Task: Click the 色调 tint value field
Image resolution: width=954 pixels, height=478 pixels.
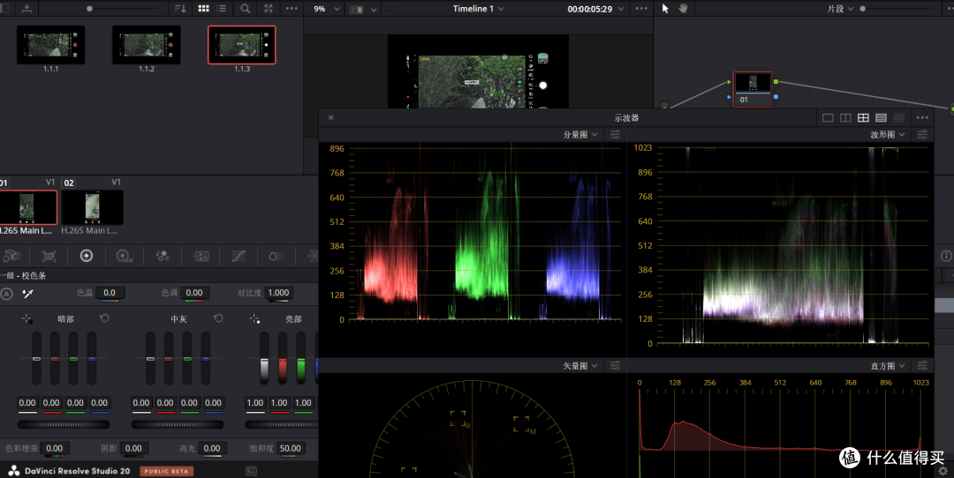Action: coord(194,293)
